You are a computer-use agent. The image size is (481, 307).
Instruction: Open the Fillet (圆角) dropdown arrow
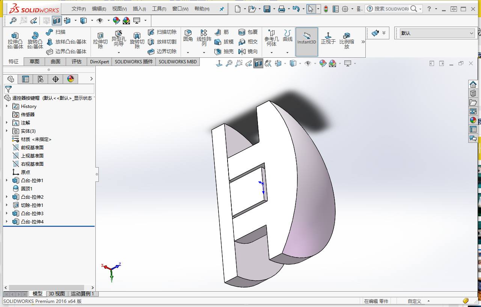pyautogui.click(x=188, y=52)
